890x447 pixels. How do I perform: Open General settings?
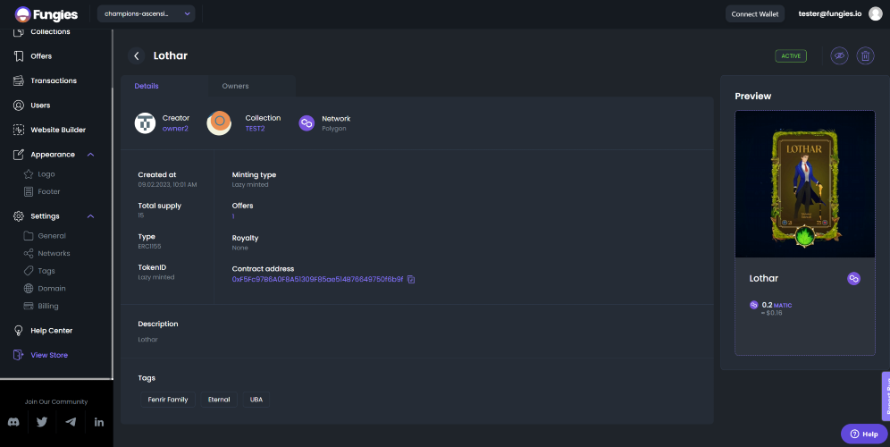pyautogui.click(x=52, y=236)
